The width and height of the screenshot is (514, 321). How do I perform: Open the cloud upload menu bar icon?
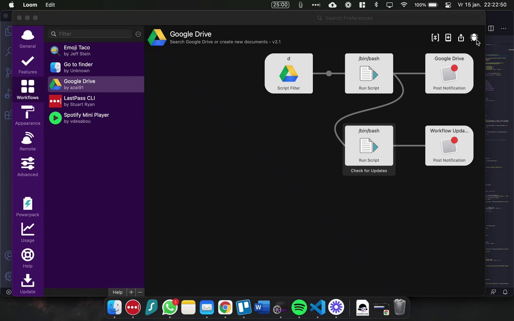click(x=332, y=5)
